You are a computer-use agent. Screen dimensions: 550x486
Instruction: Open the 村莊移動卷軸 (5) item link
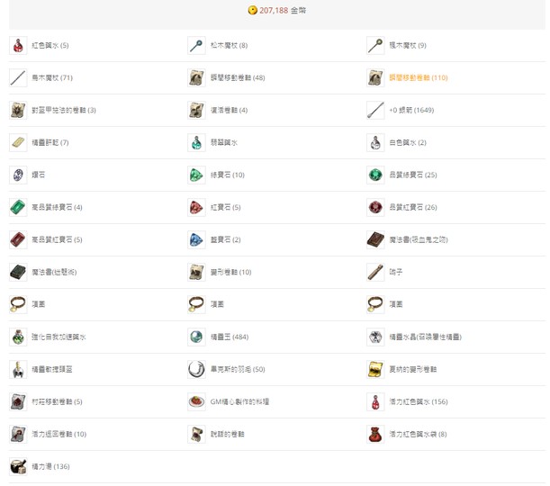(x=57, y=402)
